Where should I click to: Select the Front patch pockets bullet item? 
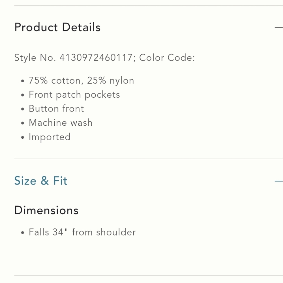[74, 95]
